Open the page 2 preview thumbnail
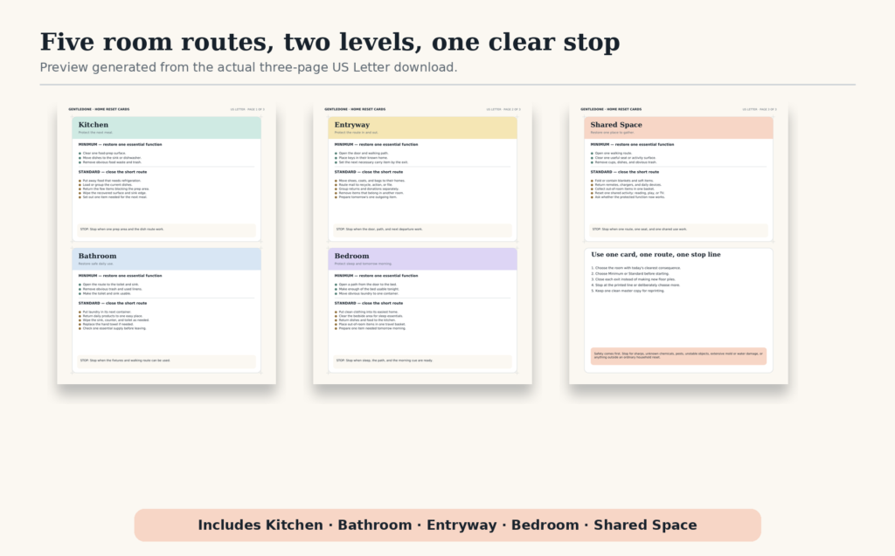 pyautogui.click(x=422, y=244)
